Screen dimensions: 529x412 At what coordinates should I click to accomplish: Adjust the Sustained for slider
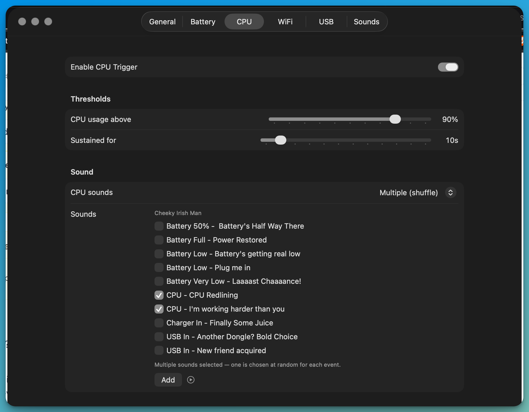(x=281, y=140)
